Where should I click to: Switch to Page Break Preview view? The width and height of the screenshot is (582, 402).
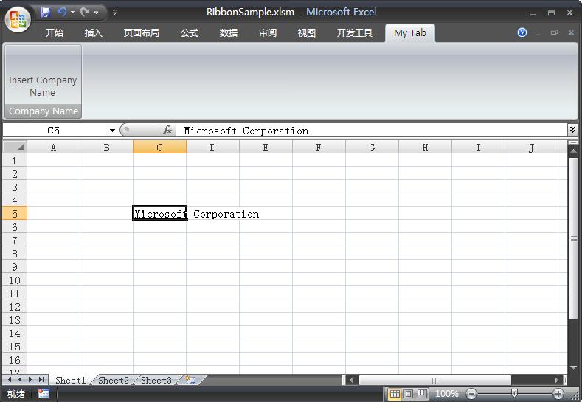point(421,394)
